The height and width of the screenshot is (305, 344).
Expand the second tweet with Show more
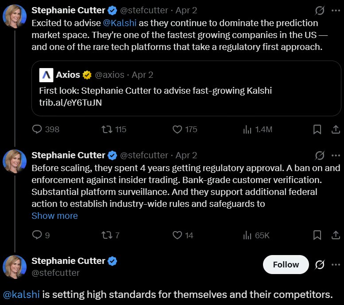(54, 216)
